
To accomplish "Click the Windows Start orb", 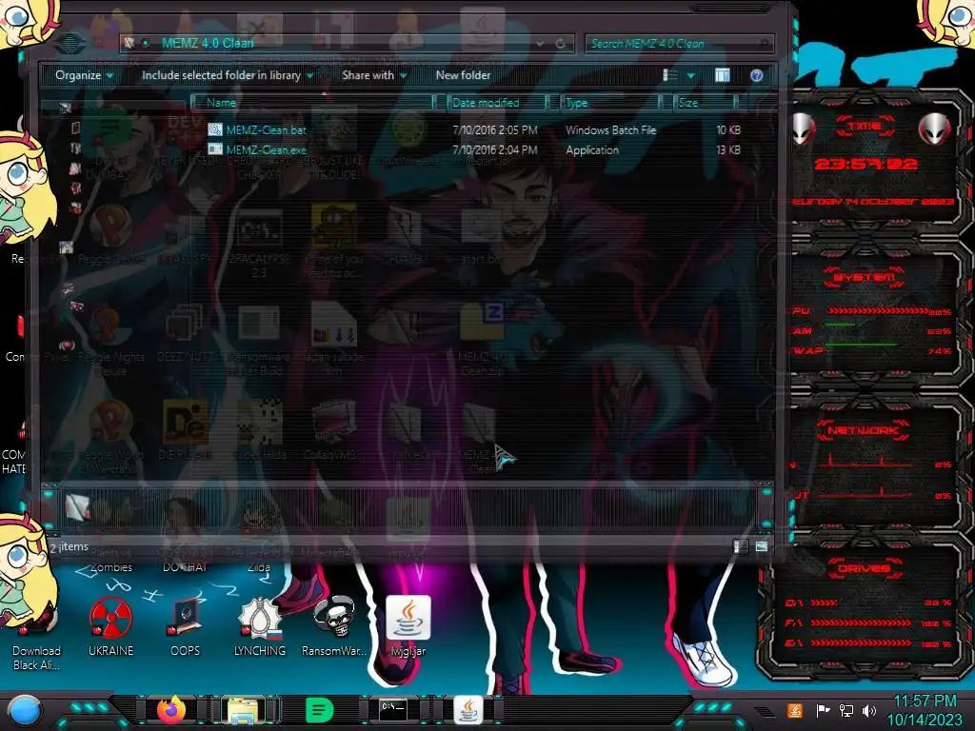I will [25, 710].
